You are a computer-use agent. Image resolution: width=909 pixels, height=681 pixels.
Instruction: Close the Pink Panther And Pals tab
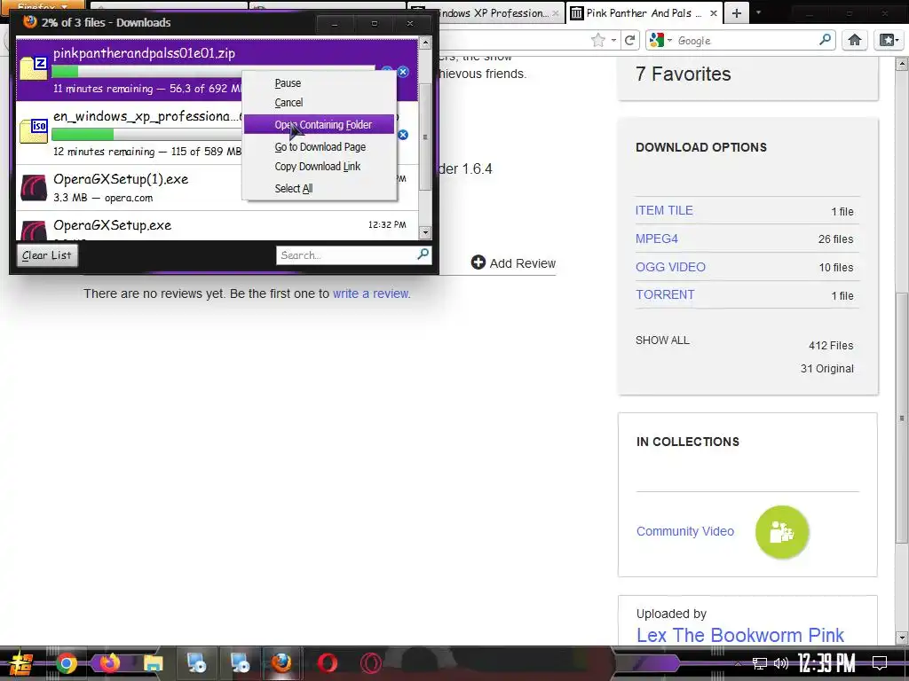713,12
